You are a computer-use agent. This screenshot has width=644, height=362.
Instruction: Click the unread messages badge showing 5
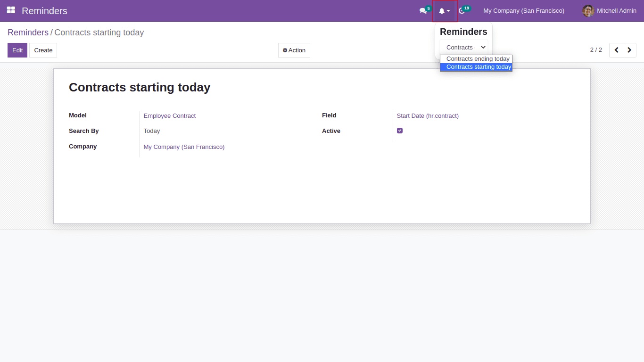[x=429, y=7]
